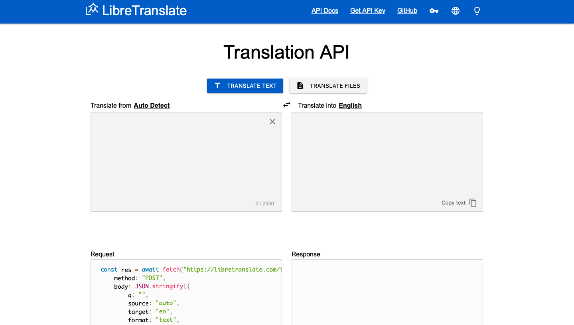Screen dimensions: 574x325
Task: Switch to the Translate Files tab
Action: [x=328, y=86]
